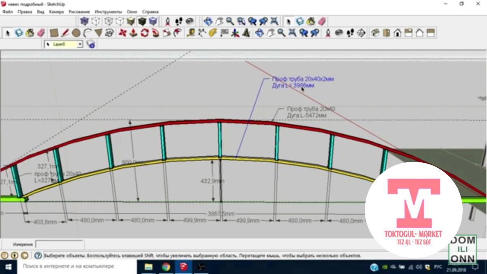This screenshot has width=487, height=274.
Task: Click the Arc drawing tool
Action: [87, 33]
